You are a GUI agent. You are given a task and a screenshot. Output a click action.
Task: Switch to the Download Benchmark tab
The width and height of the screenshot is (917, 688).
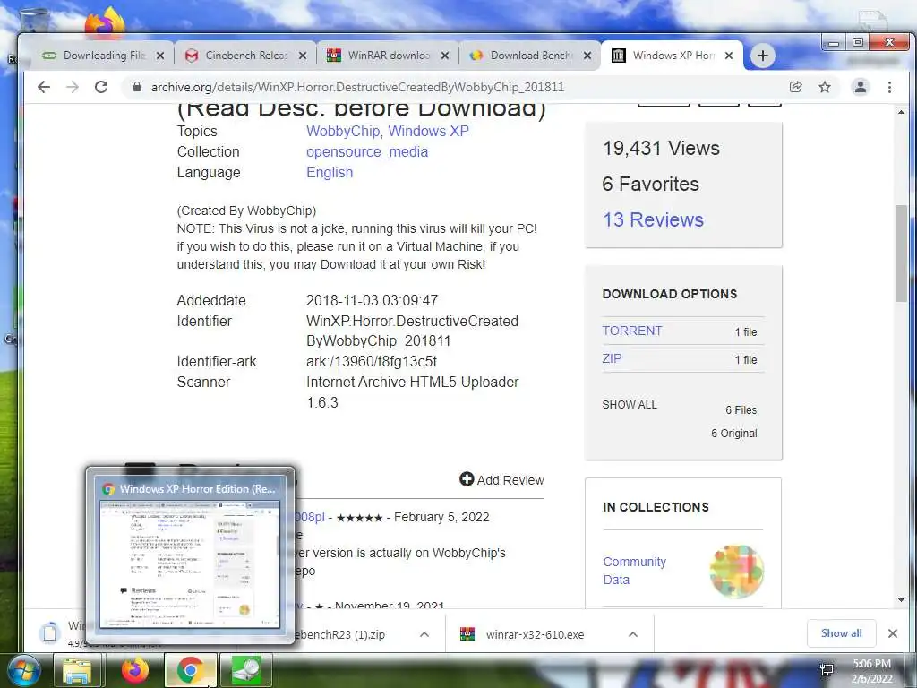click(530, 56)
